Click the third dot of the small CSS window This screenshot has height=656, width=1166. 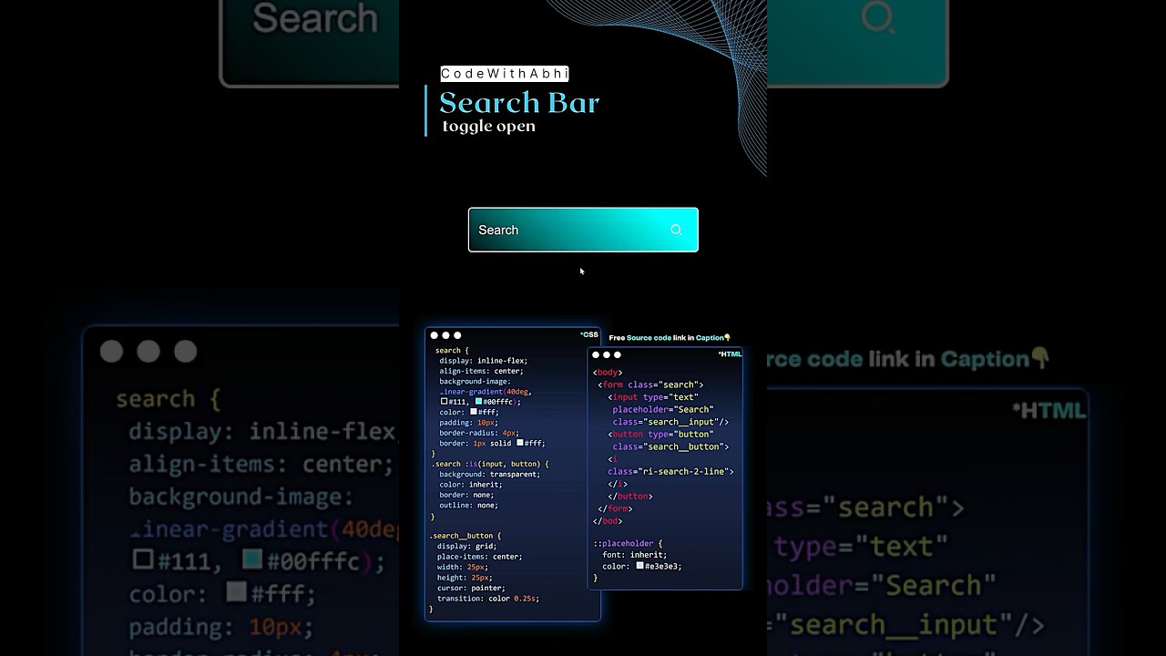tap(457, 335)
